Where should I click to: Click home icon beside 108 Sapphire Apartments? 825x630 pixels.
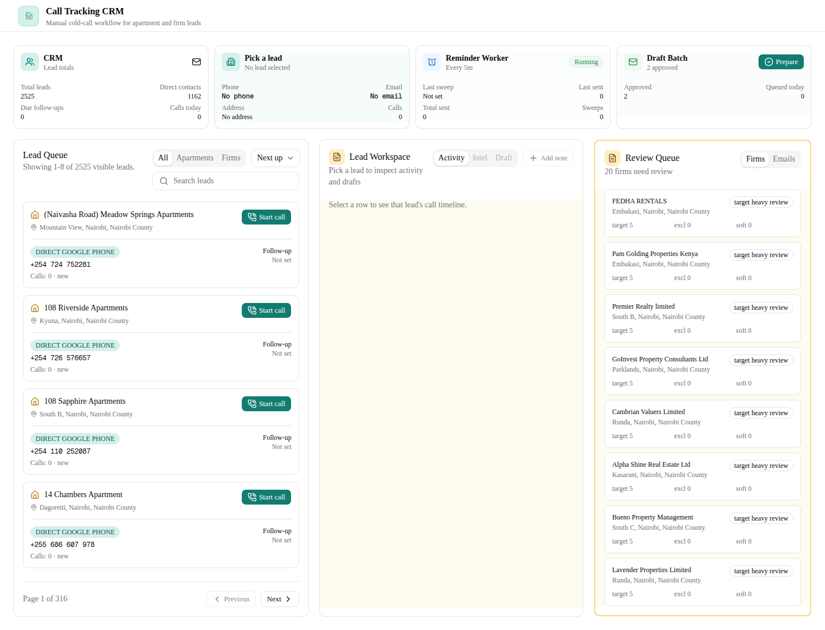pyautogui.click(x=35, y=401)
